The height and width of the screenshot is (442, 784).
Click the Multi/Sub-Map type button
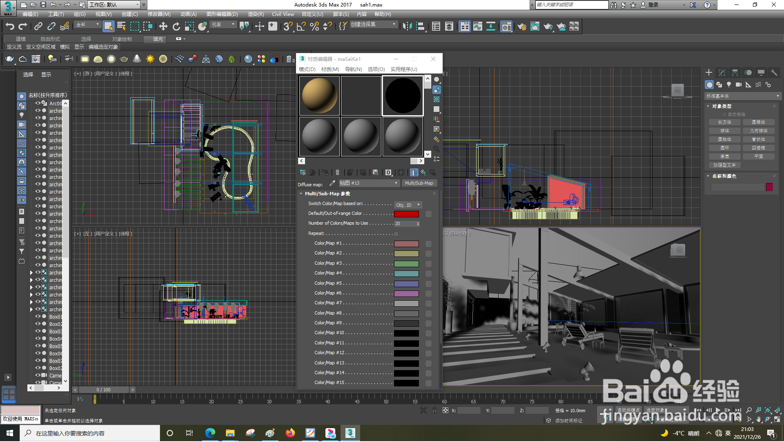pos(419,183)
